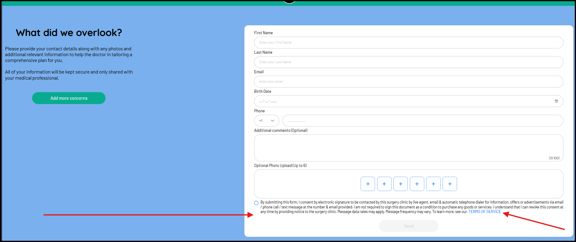Open the TERMS OF SERVICE link
Image resolution: width=576 pixels, height=242 pixels.
coord(485,212)
